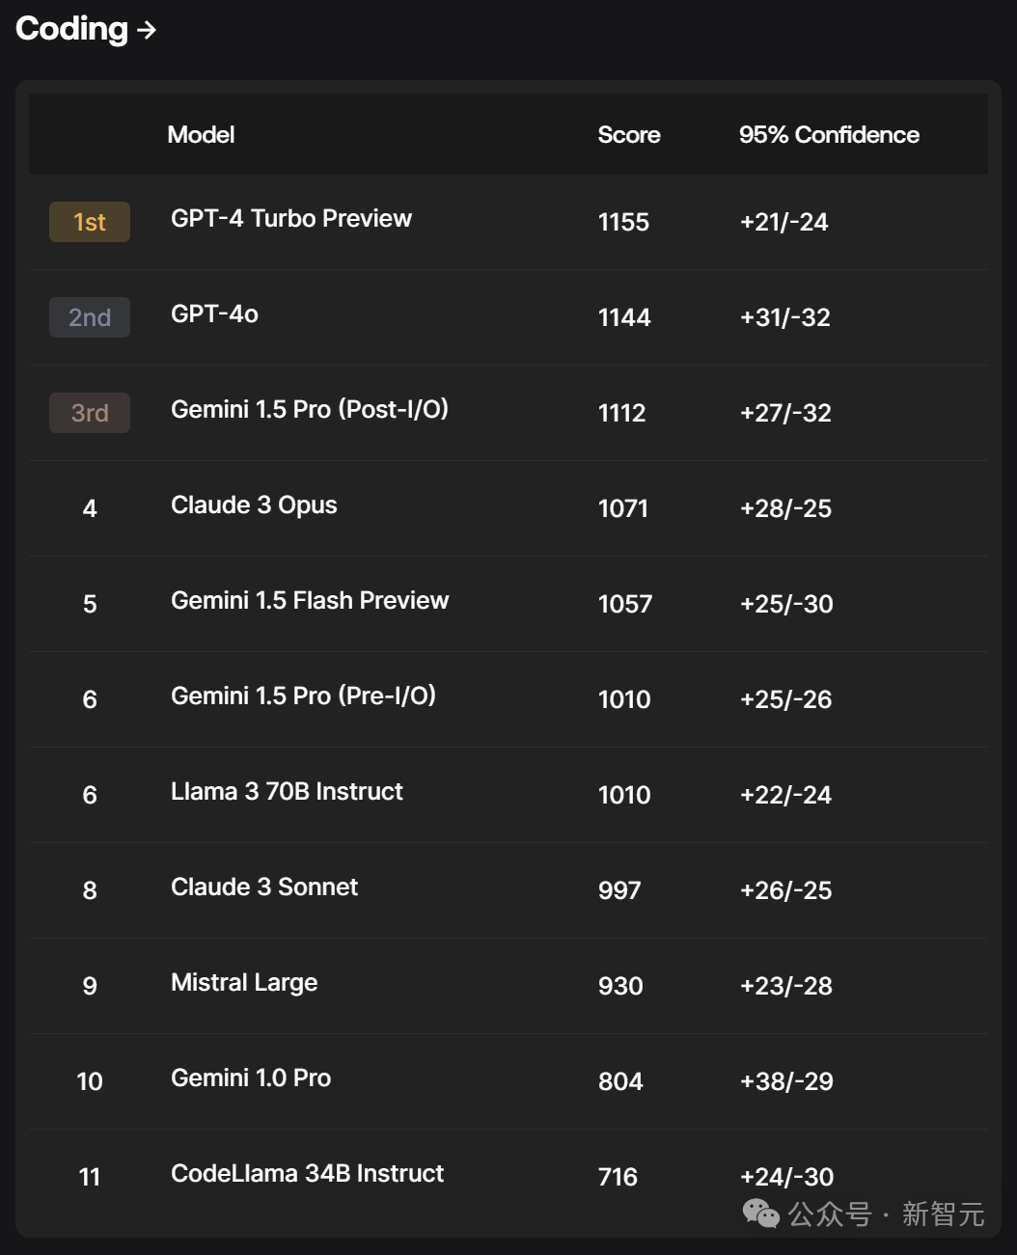
Task: Click CodeLlama 34B Instruct model name
Action: click(x=307, y=1174)
